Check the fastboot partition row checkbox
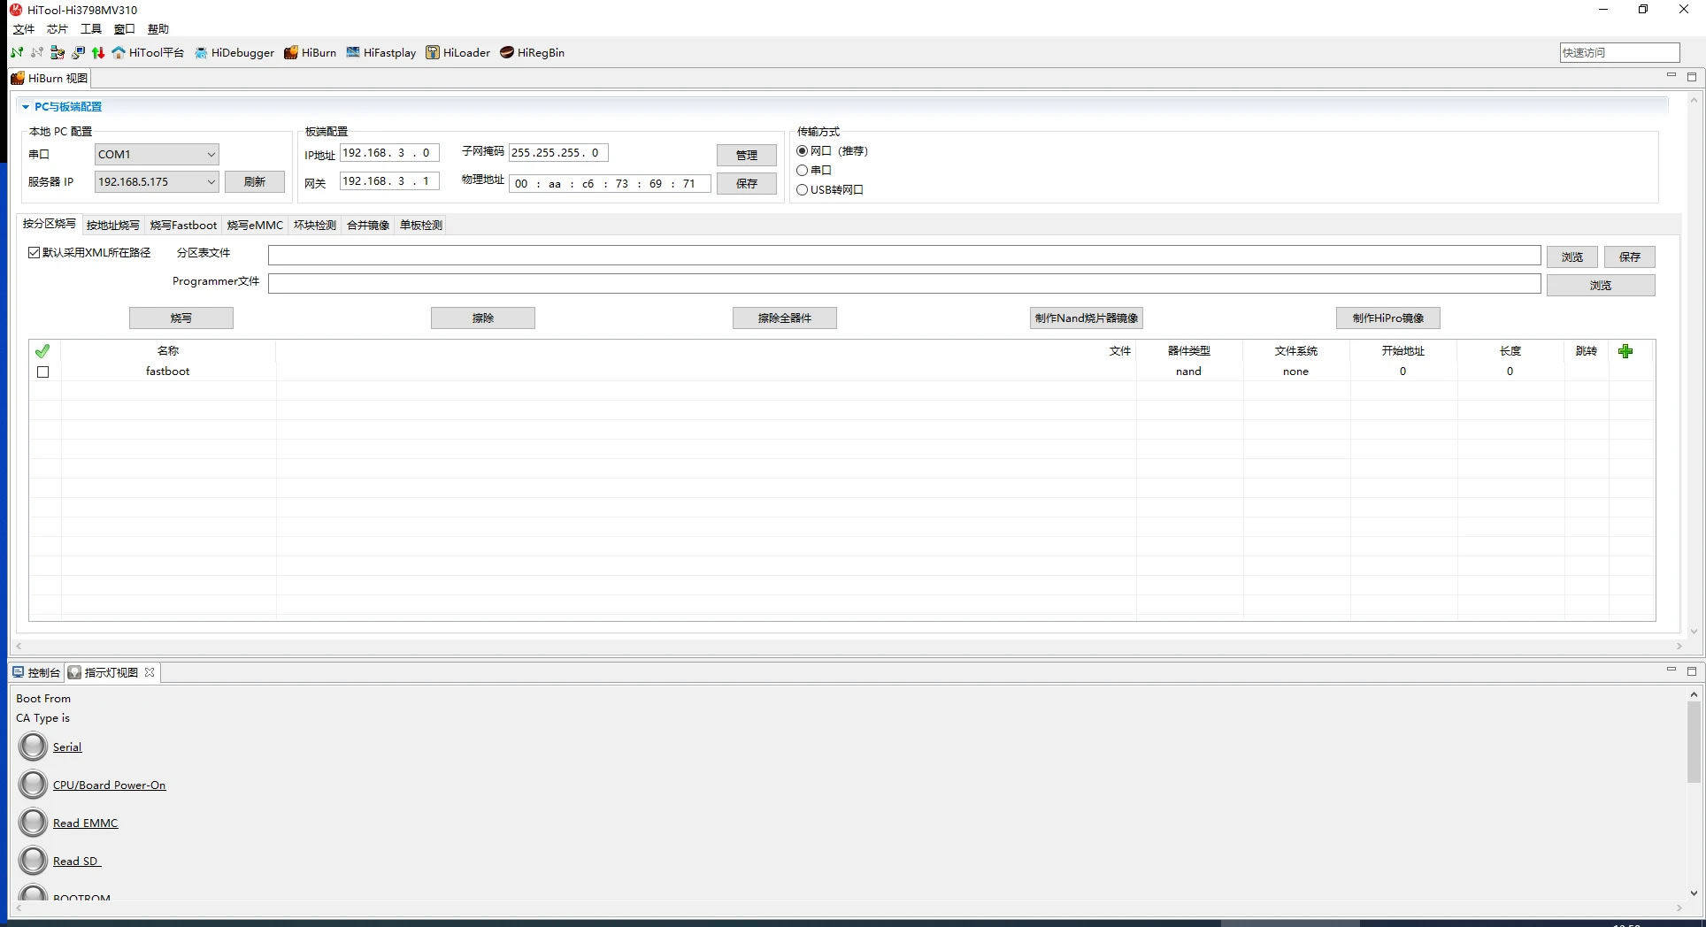This screenshot has height=927, width=1706. 42,372
